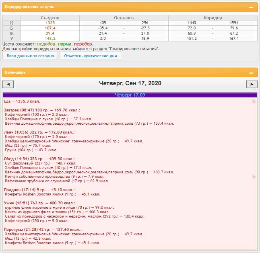Click the apple icon beside the Обед entries
The image size is (260, 253).
(x=254, y=177)
